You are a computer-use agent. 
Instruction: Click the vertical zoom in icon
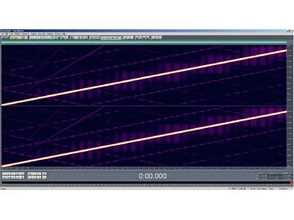[x=45, y=174]
